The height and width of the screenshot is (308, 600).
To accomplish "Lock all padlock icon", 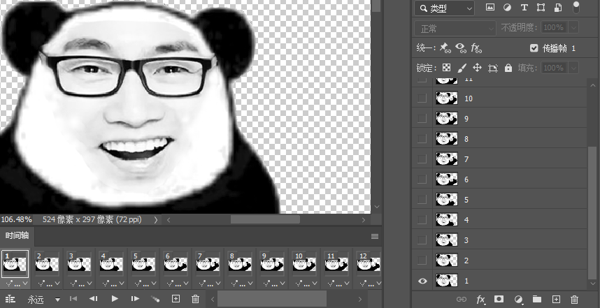I will pos(508,68).
